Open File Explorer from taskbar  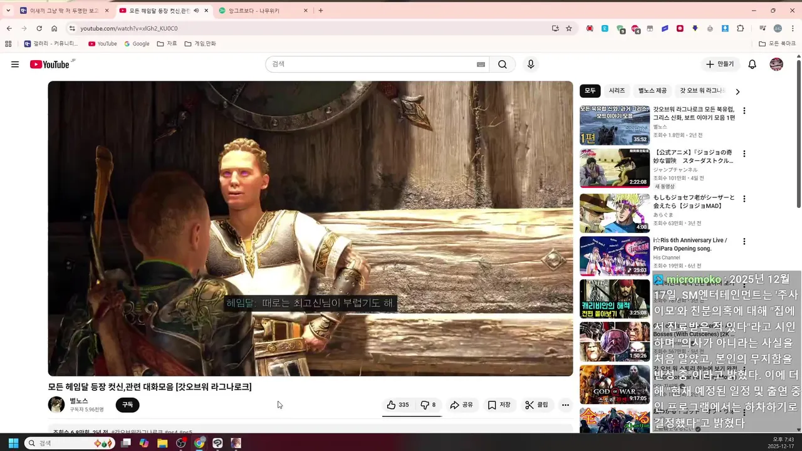(x=162, y=443)
